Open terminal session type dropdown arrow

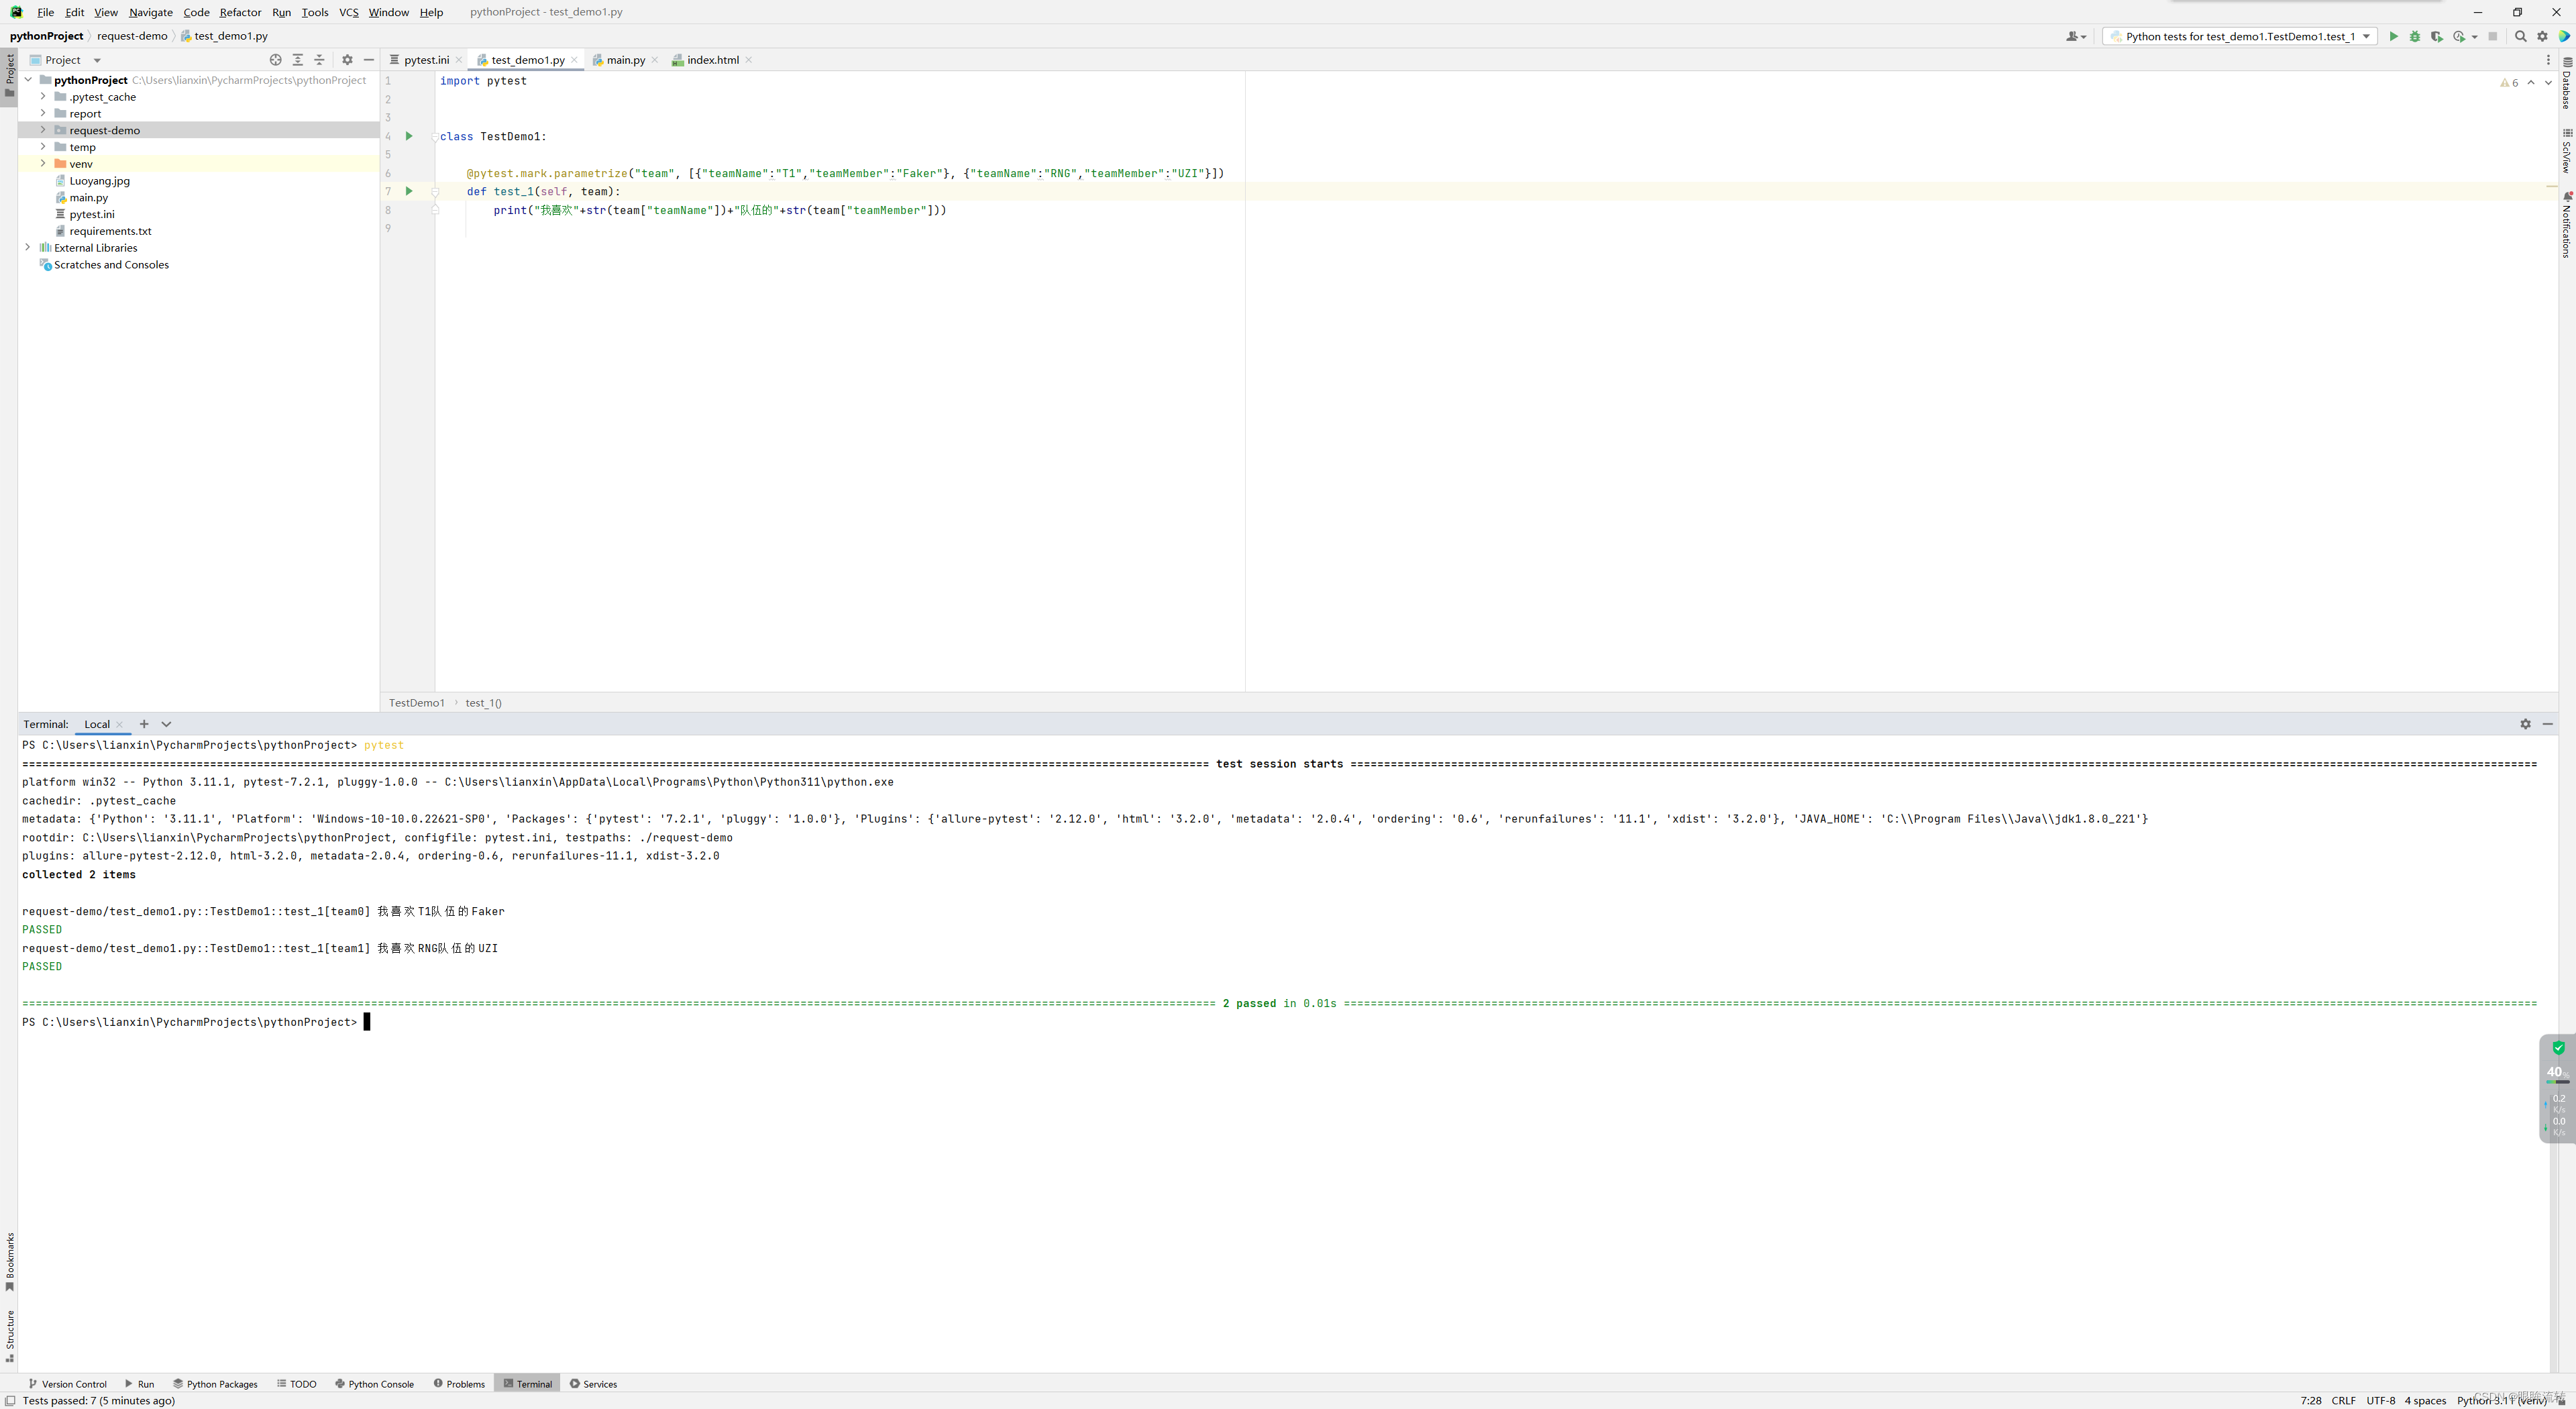167,724
